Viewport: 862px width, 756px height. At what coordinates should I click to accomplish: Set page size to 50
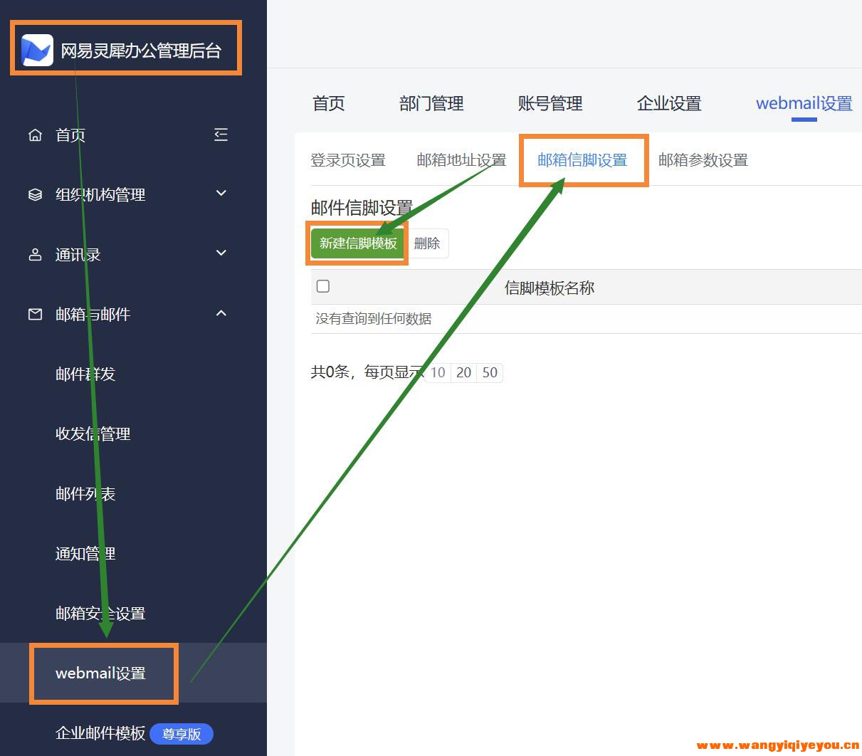pyautogui.click(x=490, y=372)
